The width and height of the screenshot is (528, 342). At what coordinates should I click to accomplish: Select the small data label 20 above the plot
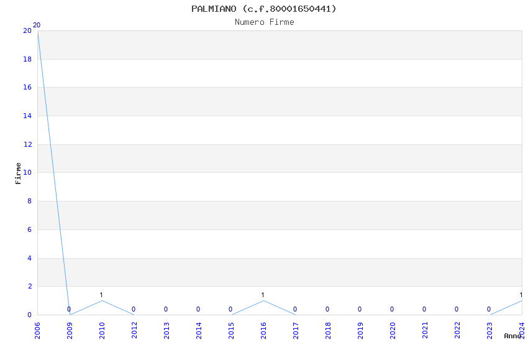tap(37, 25)
